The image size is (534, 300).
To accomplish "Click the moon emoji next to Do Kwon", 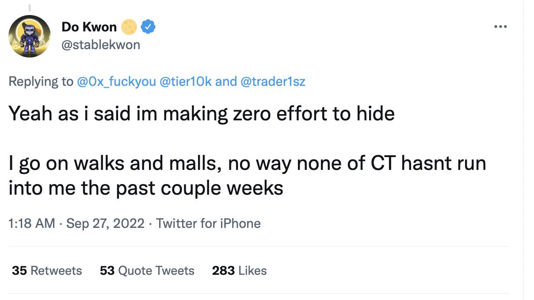I will (x=129, y=27).
